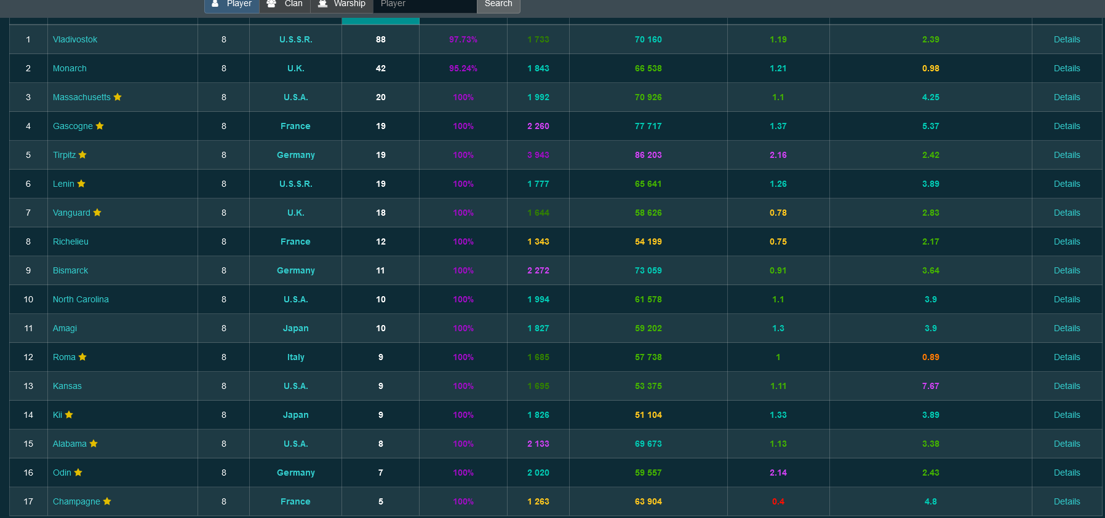This screenshot has height=518, width=1105.
Task: Click the star icon next to Odin
Action: pyautogui.click(x=78, y=473)
